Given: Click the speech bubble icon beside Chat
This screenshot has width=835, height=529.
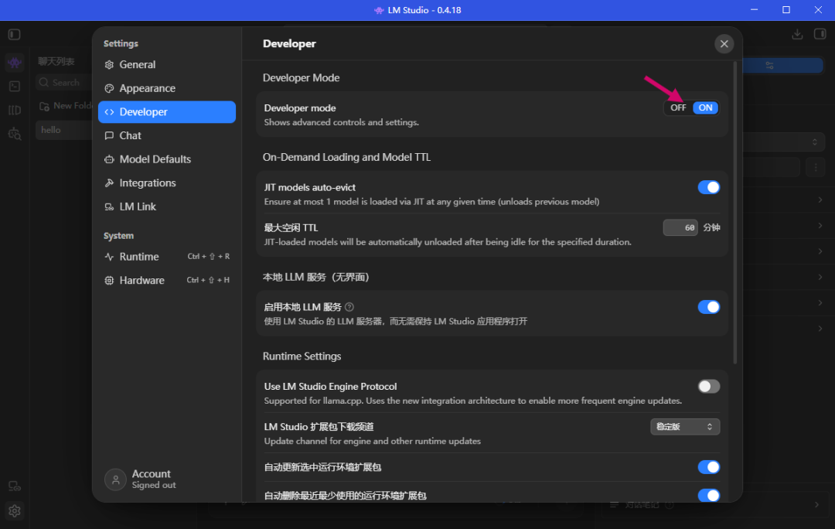Looking at the screenshot, I should click(x=109, y=135).
